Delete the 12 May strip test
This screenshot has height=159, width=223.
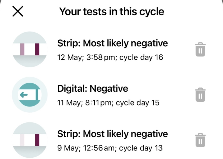pos(201,50)
